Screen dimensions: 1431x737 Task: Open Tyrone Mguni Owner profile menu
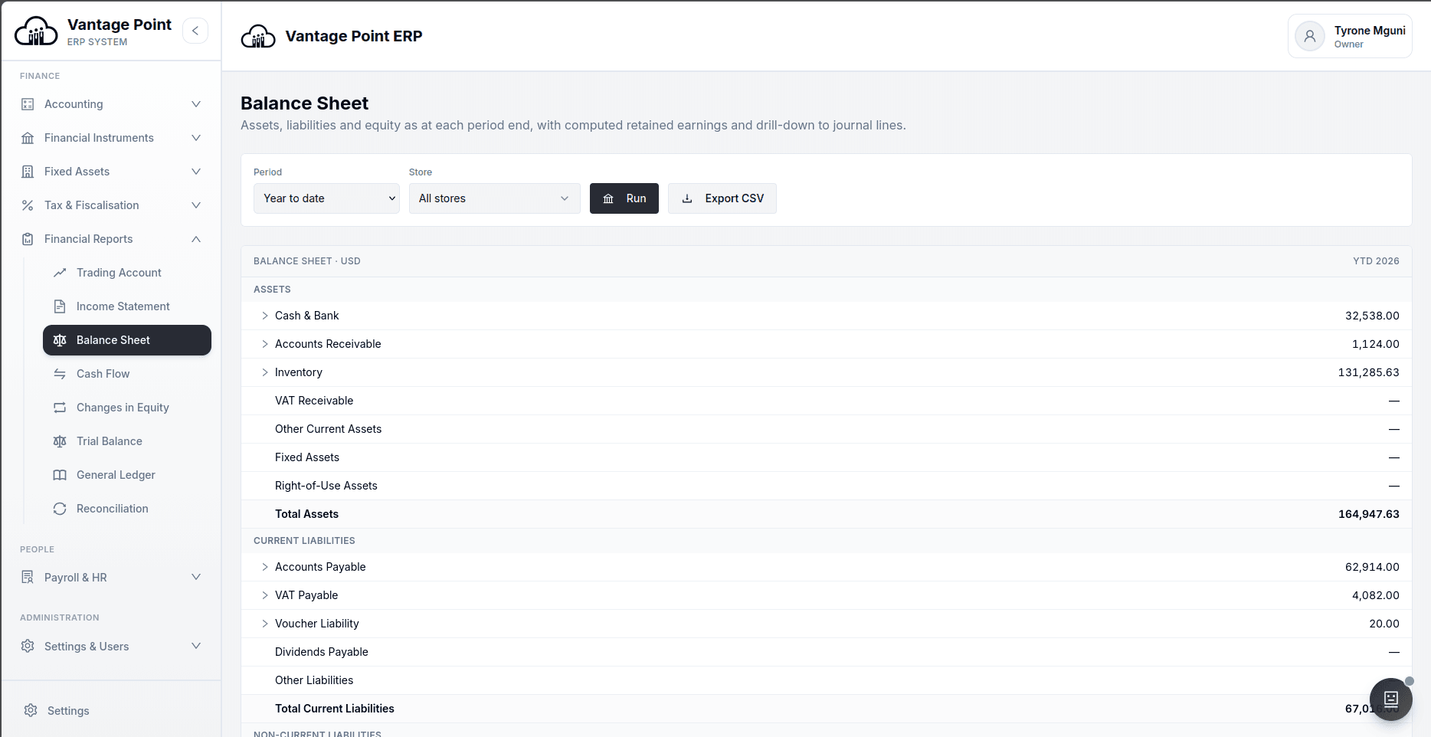click(x=1350, y=36)
